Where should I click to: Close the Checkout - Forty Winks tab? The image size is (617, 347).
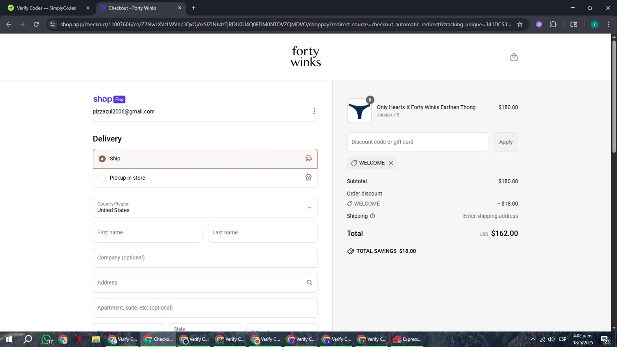pyautogui.click(x=179, y=8)
